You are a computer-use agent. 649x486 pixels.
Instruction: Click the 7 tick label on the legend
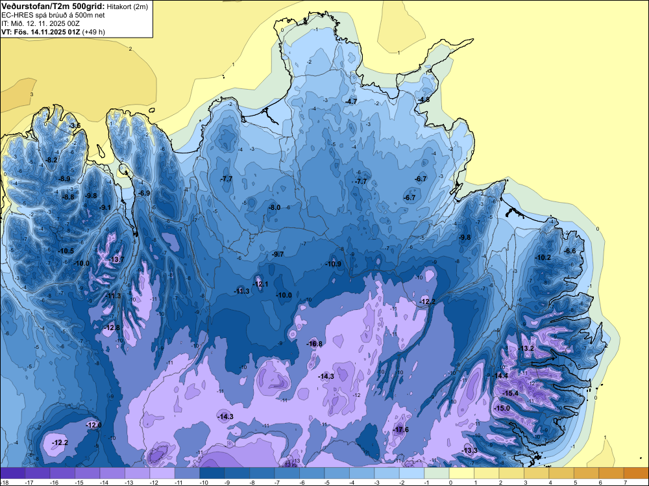point(625,482)
